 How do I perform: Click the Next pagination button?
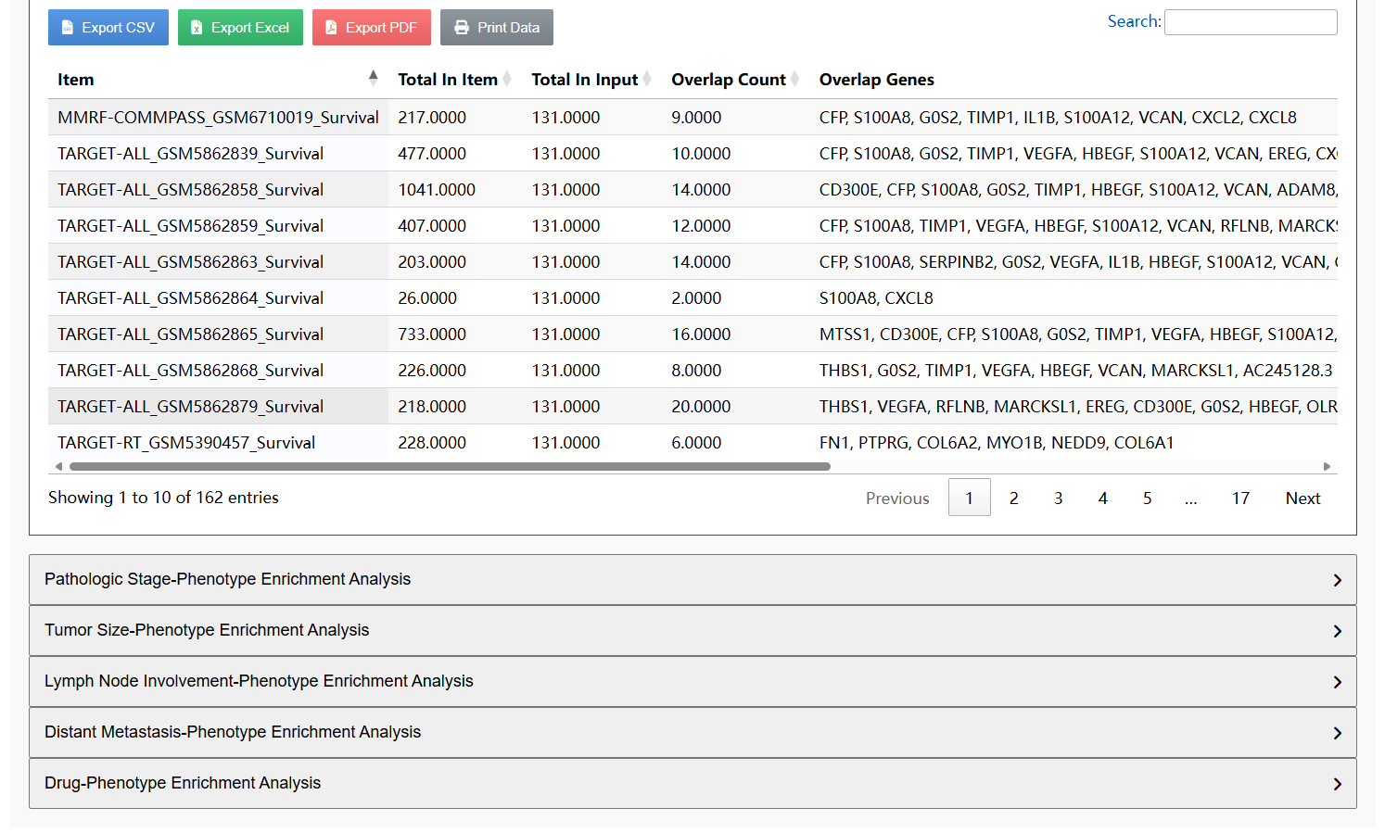1302,498
